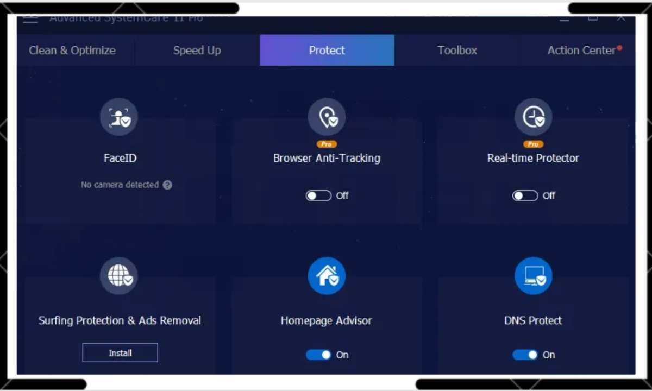Click the Browser Anti-Tracking location icon
Image resolution: width=652 pixels, height=391 pixels.
point(327,117)
